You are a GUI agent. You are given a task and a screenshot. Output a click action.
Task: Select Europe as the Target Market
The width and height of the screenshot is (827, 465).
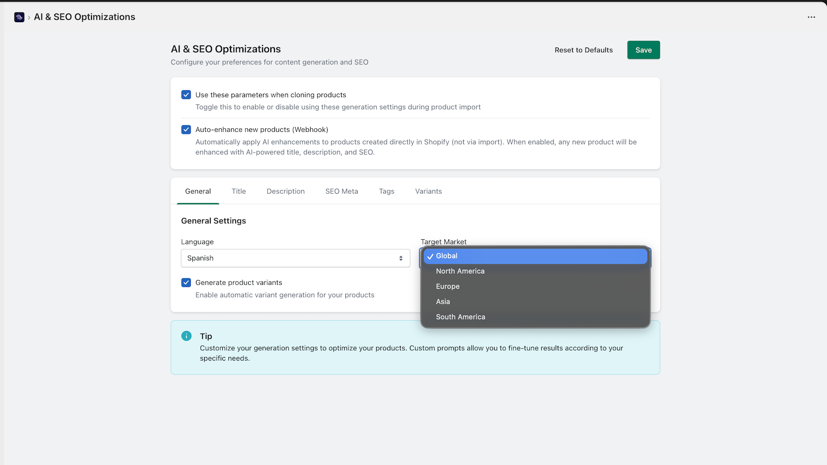(448, 286)
